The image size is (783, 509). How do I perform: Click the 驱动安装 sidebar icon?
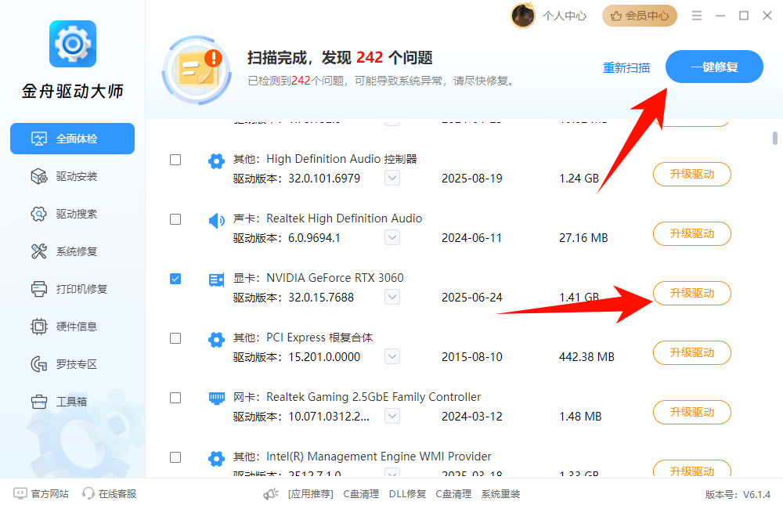[38, 176]
